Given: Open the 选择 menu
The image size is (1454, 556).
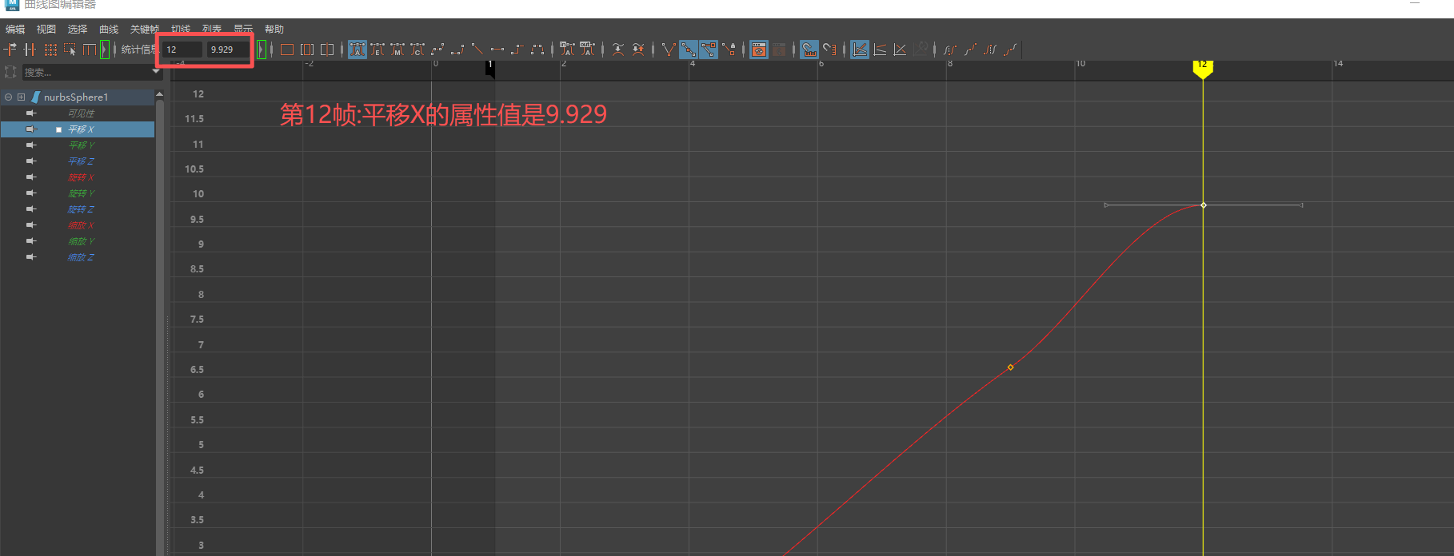Looking at the screenshot, I should tap(78, 30).
